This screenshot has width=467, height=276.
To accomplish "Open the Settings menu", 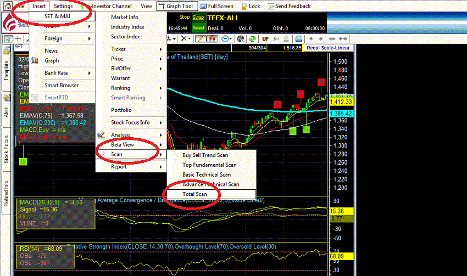I will pos(63,6).
